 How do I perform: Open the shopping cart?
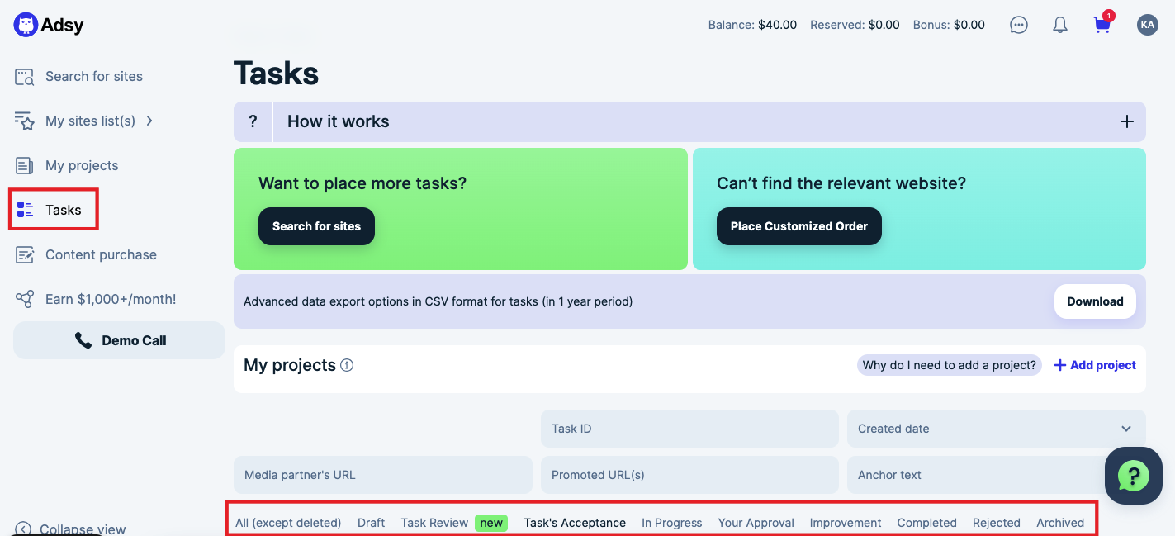1102,25
